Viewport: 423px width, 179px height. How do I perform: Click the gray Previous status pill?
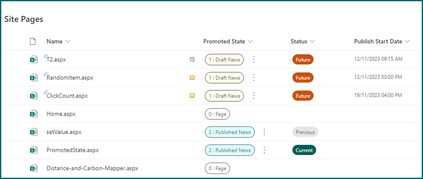point(305,132)
